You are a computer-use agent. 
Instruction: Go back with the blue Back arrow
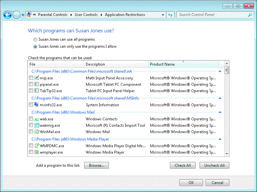click(x=7, y=15)
